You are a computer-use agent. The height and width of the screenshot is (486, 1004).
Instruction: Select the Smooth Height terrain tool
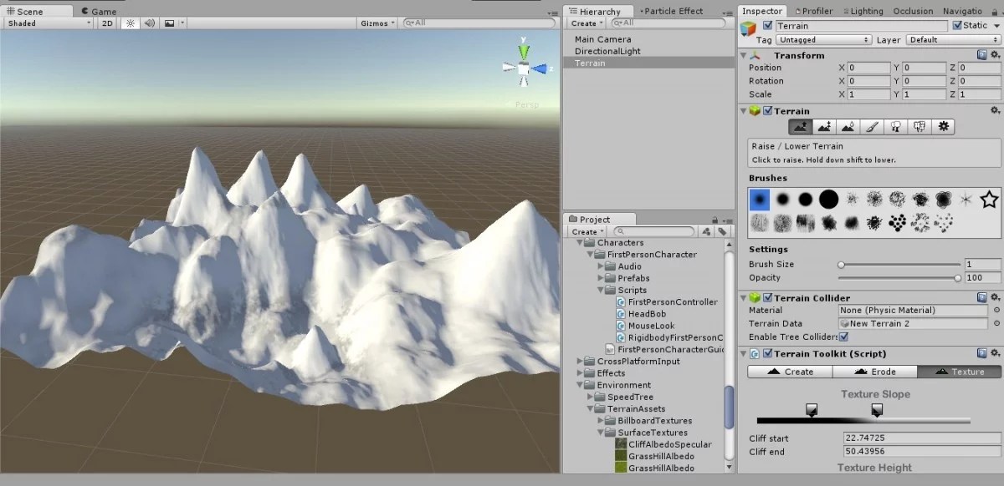[848, 126]
